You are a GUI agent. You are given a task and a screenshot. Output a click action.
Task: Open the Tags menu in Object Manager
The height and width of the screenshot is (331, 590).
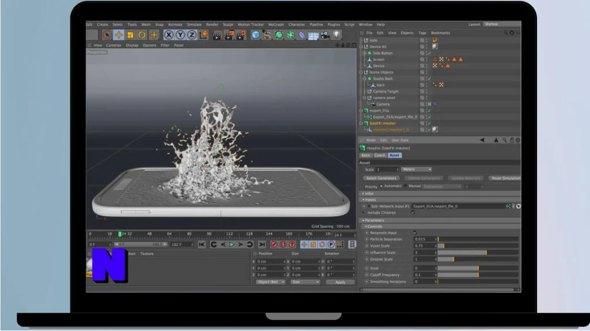pyautogui.click(x=422, y=33)
